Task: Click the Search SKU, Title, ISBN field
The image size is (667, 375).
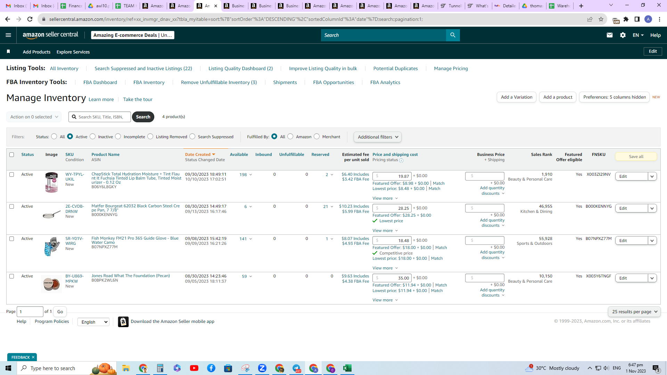Action: pyautogui.click(x=100, y=117)
